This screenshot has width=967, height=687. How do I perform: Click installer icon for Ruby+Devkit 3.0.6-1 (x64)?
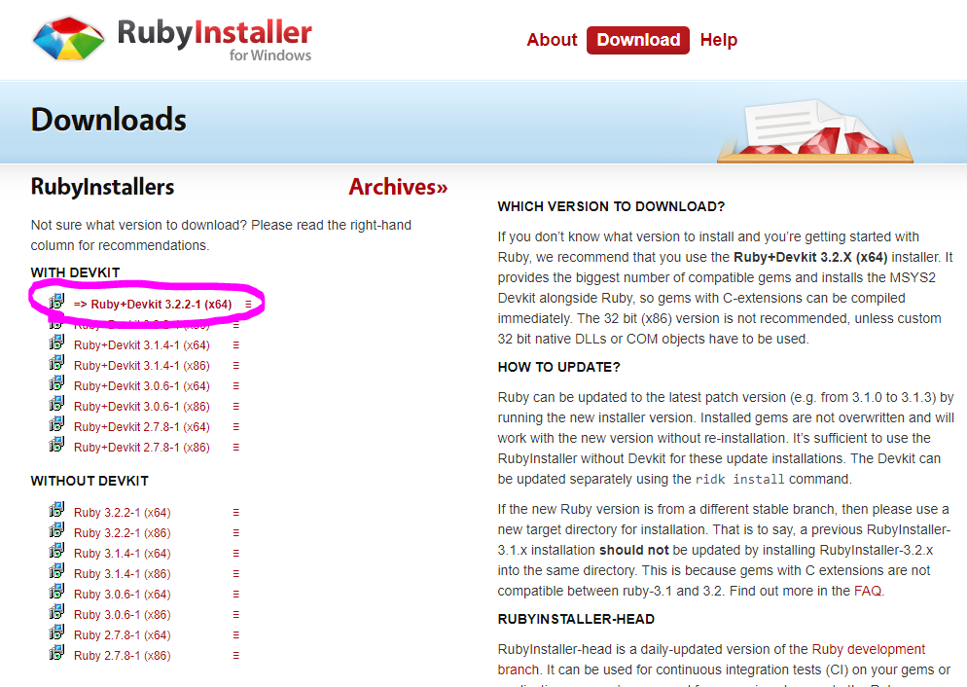pyautogui.click(x=56, y=383)
